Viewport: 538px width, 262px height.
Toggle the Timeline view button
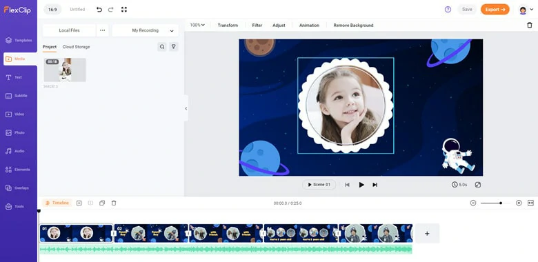[x=57, y=203]
